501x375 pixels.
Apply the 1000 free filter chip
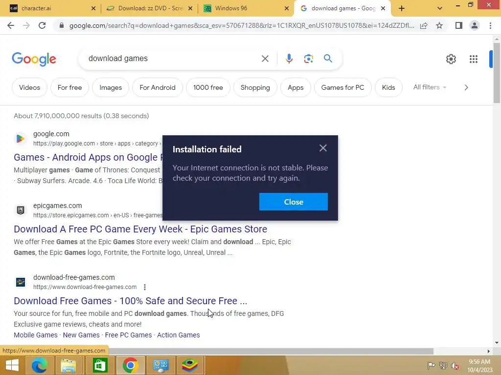(208, 87)
